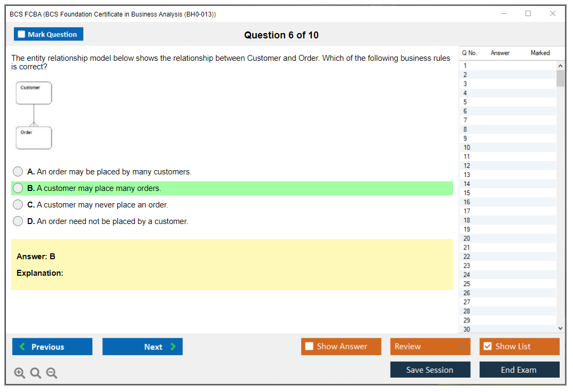Viewport: 573px width, 392px height.
Task: Click the zoom in magnifier icon
Action: (x=20, y=373)
